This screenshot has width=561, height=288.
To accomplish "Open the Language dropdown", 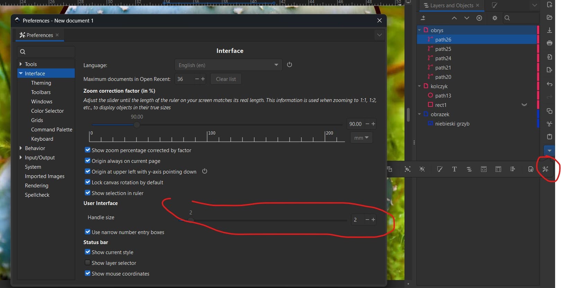I will point(228,65).
